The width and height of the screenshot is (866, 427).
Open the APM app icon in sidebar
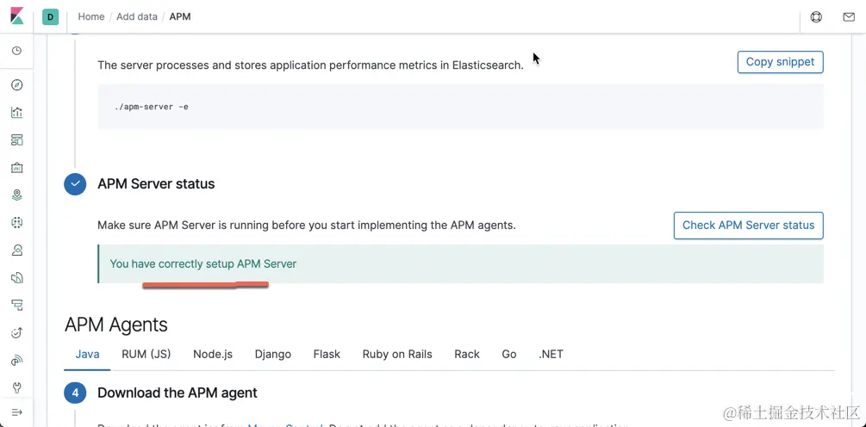click(16, 305)
